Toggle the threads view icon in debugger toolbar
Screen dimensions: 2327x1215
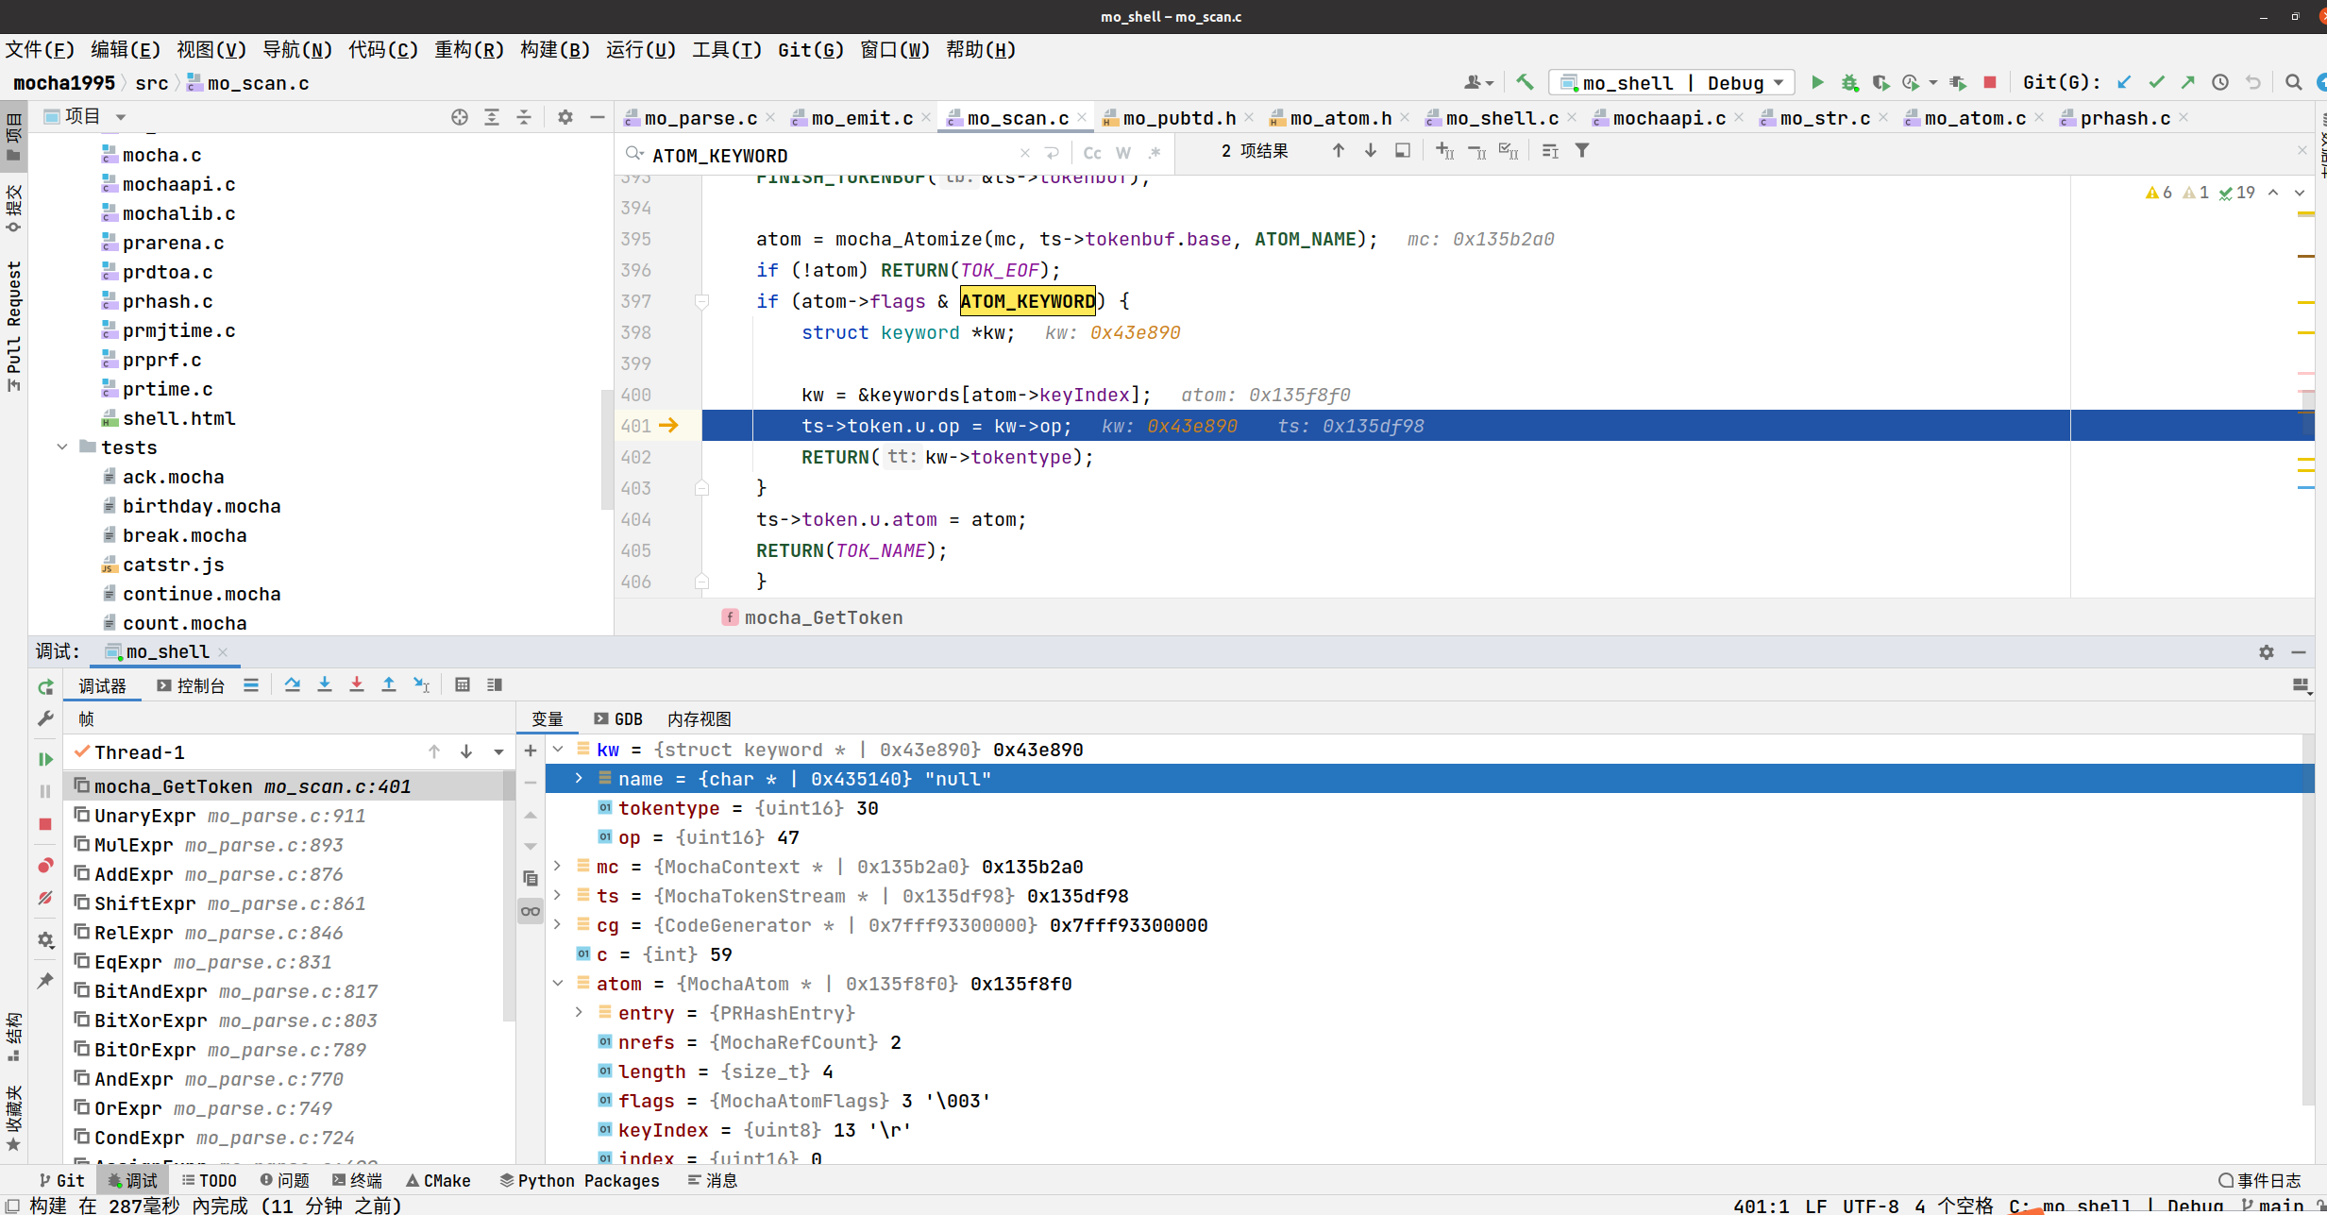pyautogui.click(x=251, y=685)
